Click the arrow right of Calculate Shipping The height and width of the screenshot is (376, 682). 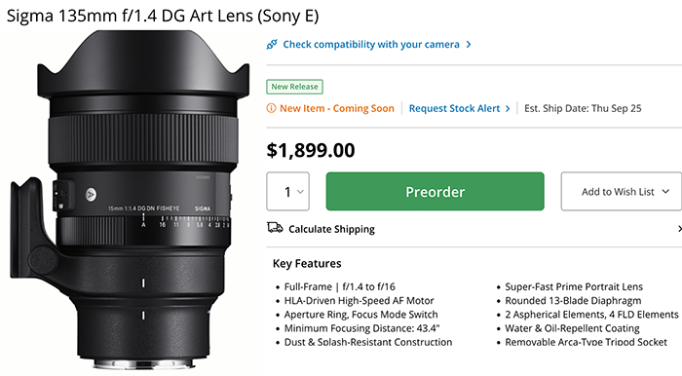[x=679, y=229]
